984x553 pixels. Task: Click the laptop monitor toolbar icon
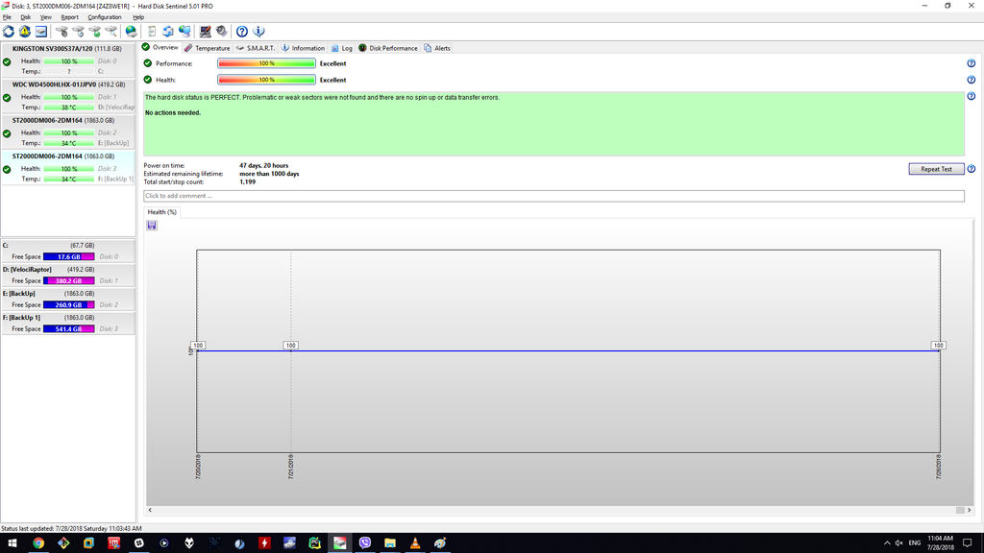coord(206,32)
